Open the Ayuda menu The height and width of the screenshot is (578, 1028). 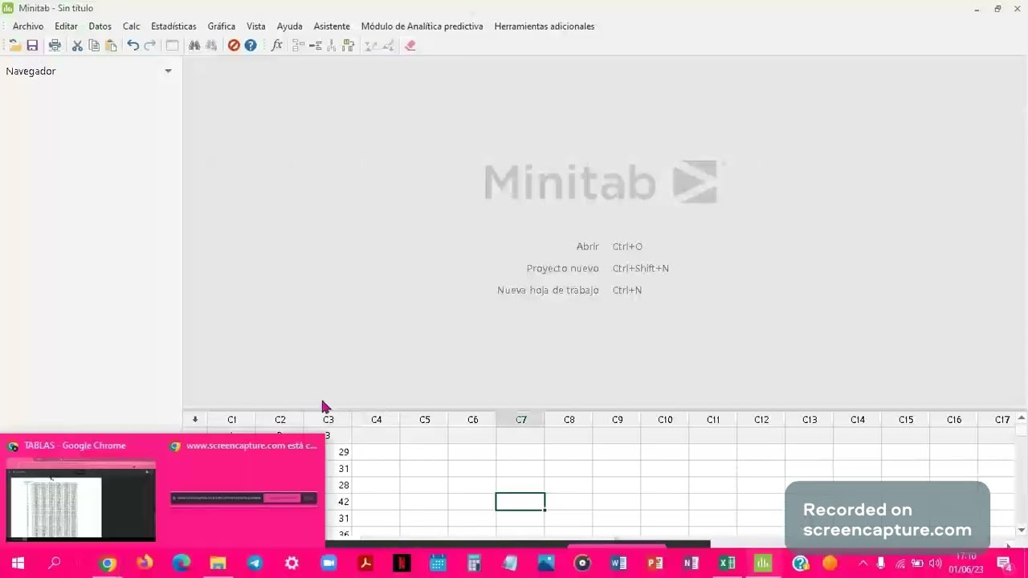pos(289,26)
